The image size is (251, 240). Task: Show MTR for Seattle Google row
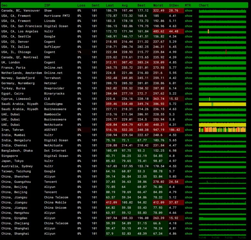(x=188, y=36)
